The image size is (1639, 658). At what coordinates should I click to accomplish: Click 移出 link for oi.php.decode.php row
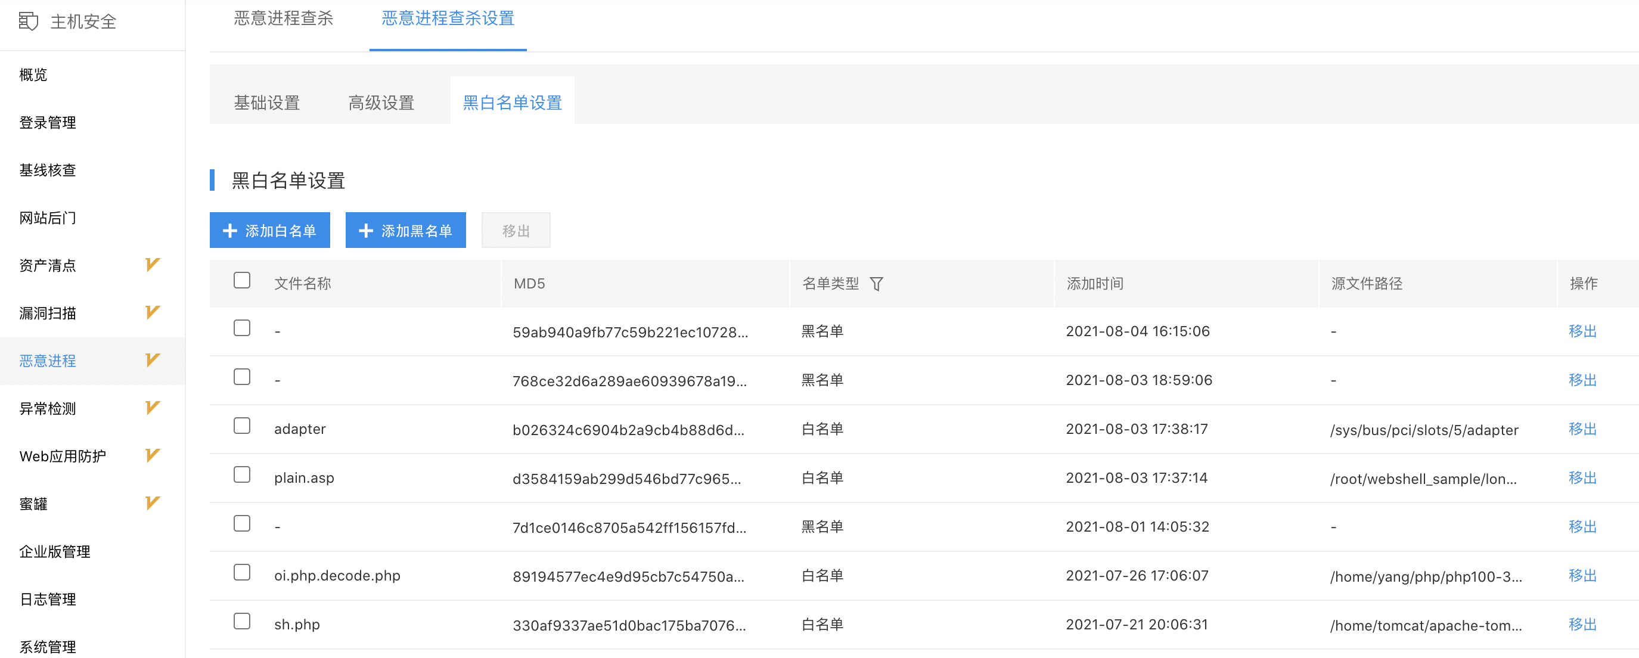[x=1582, y=576]
